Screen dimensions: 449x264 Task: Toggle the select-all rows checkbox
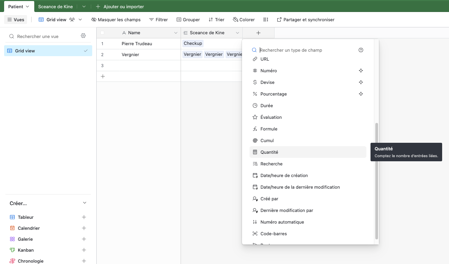pyautogui.click(x=102, y=33)
